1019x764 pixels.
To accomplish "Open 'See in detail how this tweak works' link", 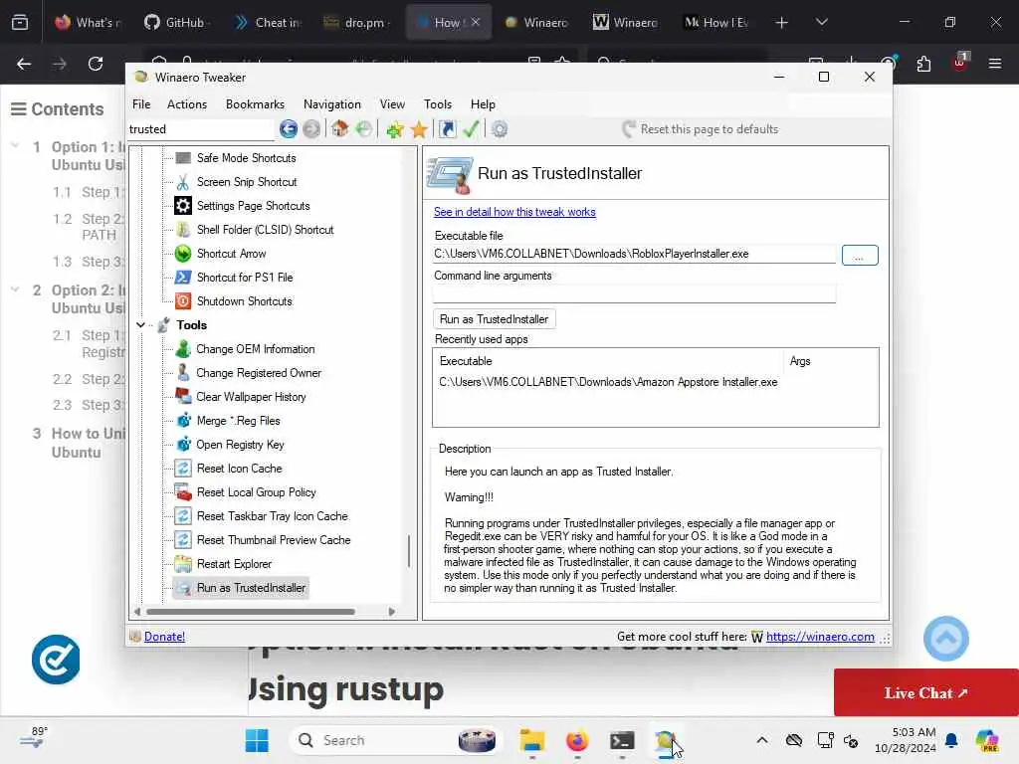I will coord(514,212).
